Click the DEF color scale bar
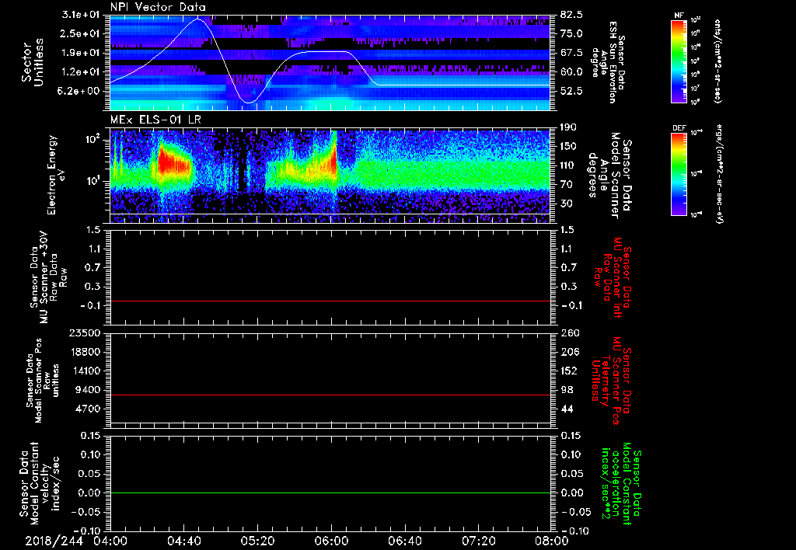Image resolution: width=796 pixels, height=550 pixels. (x=679, y=172)
